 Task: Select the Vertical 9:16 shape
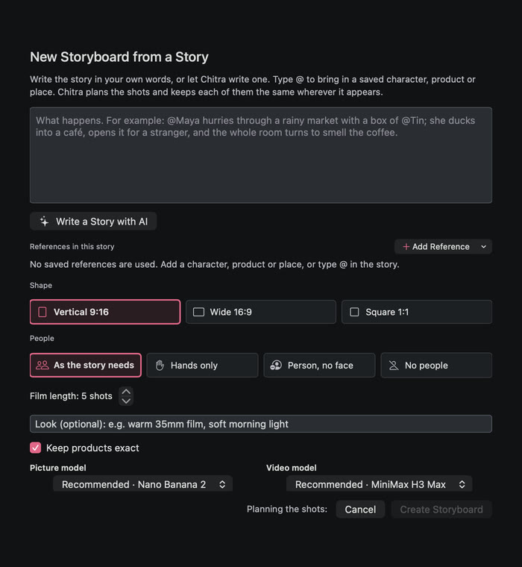click(105, 312)
